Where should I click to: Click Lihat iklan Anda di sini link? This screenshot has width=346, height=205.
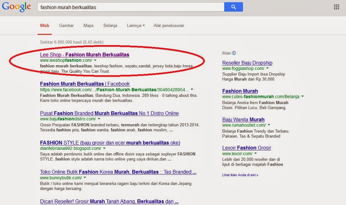pos(240,175)
